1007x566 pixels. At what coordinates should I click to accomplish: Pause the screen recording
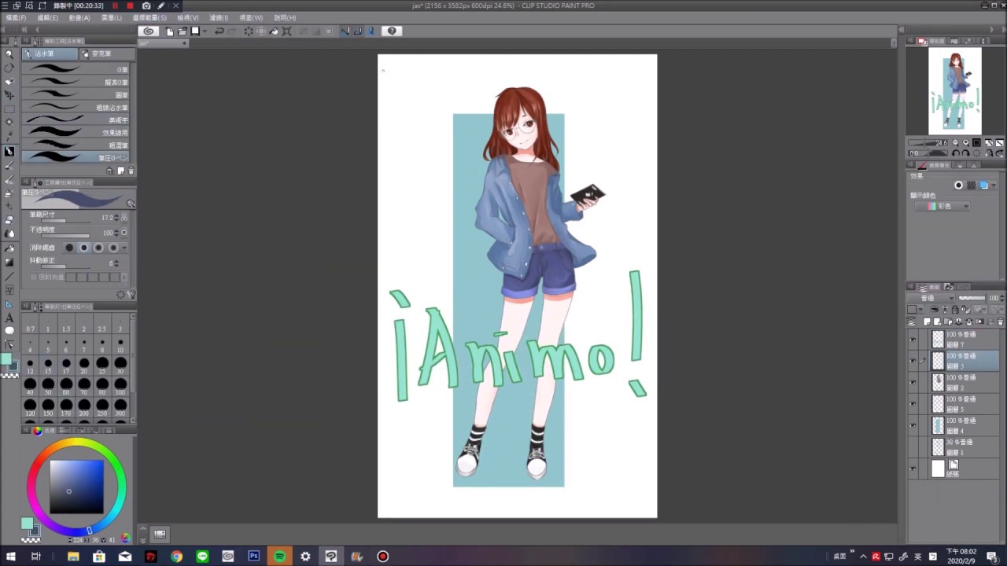(115, 6)
